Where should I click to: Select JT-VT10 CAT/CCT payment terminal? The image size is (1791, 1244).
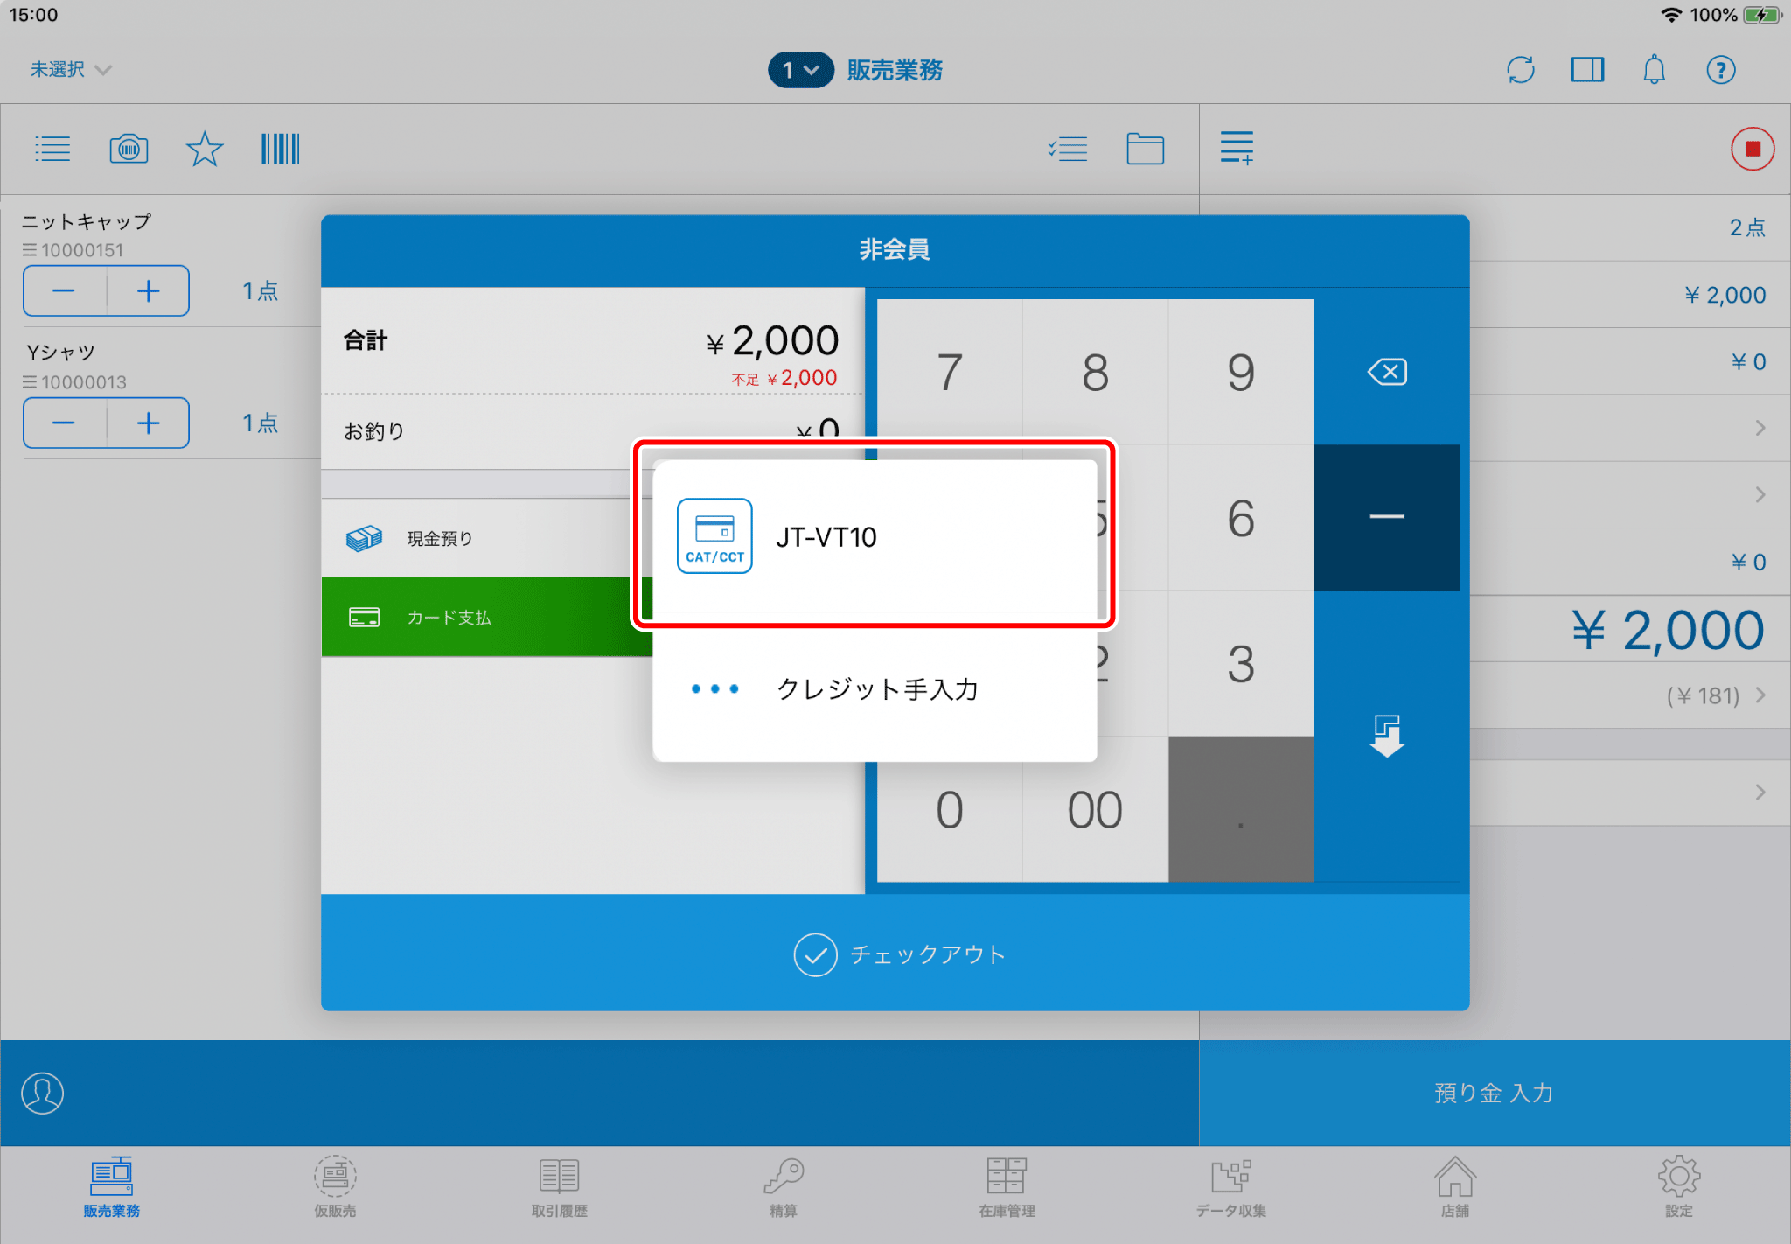pos(875,536)
